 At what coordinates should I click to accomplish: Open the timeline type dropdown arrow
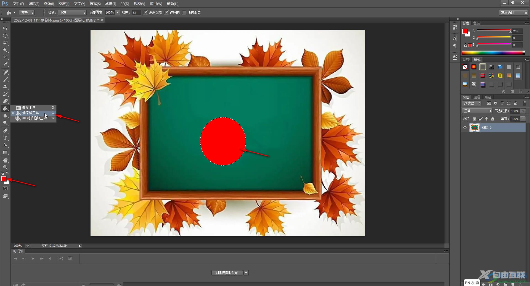coord(246,273)
